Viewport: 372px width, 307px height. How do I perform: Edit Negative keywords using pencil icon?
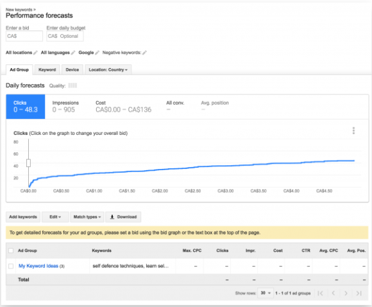point(144,53)
